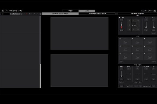Toggle Web Cam Ctrl On button

(154, 86)
